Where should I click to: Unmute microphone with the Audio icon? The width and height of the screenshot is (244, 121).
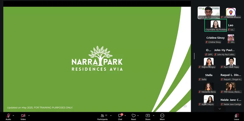point(8,116)
